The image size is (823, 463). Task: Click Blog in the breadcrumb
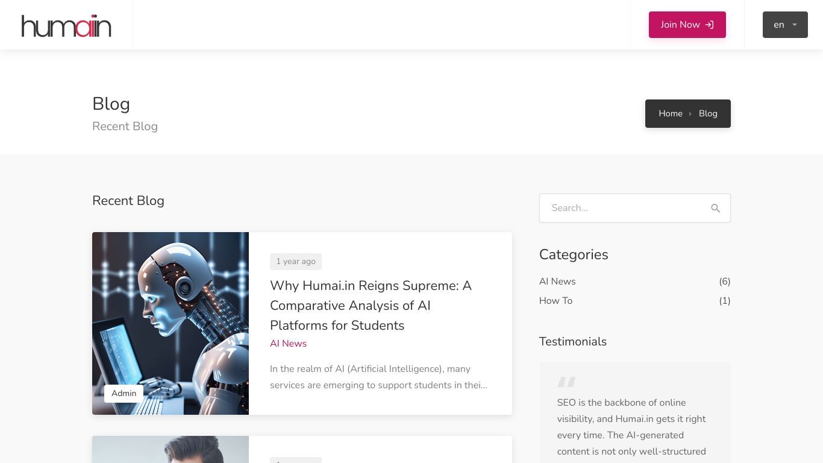pos(708,113)
